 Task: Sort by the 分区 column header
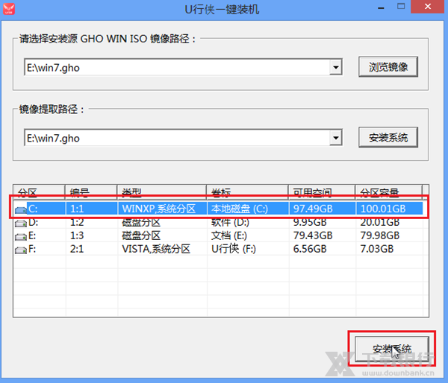point(39,192)
